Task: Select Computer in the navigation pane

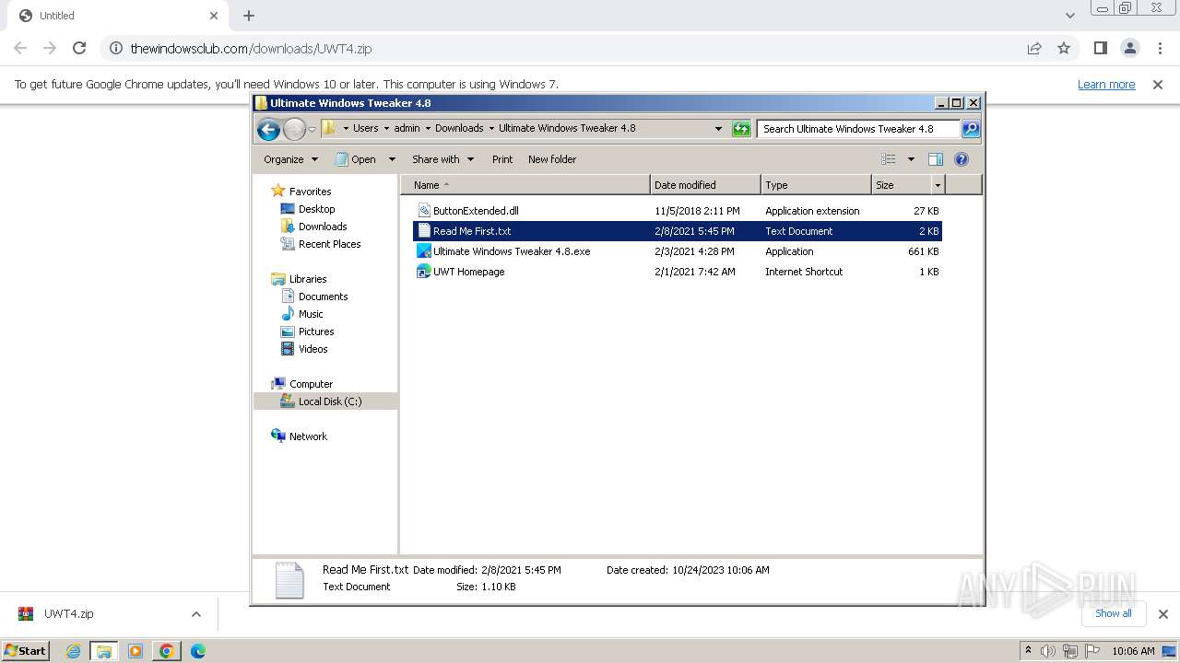Action: [x=311, y=384]
